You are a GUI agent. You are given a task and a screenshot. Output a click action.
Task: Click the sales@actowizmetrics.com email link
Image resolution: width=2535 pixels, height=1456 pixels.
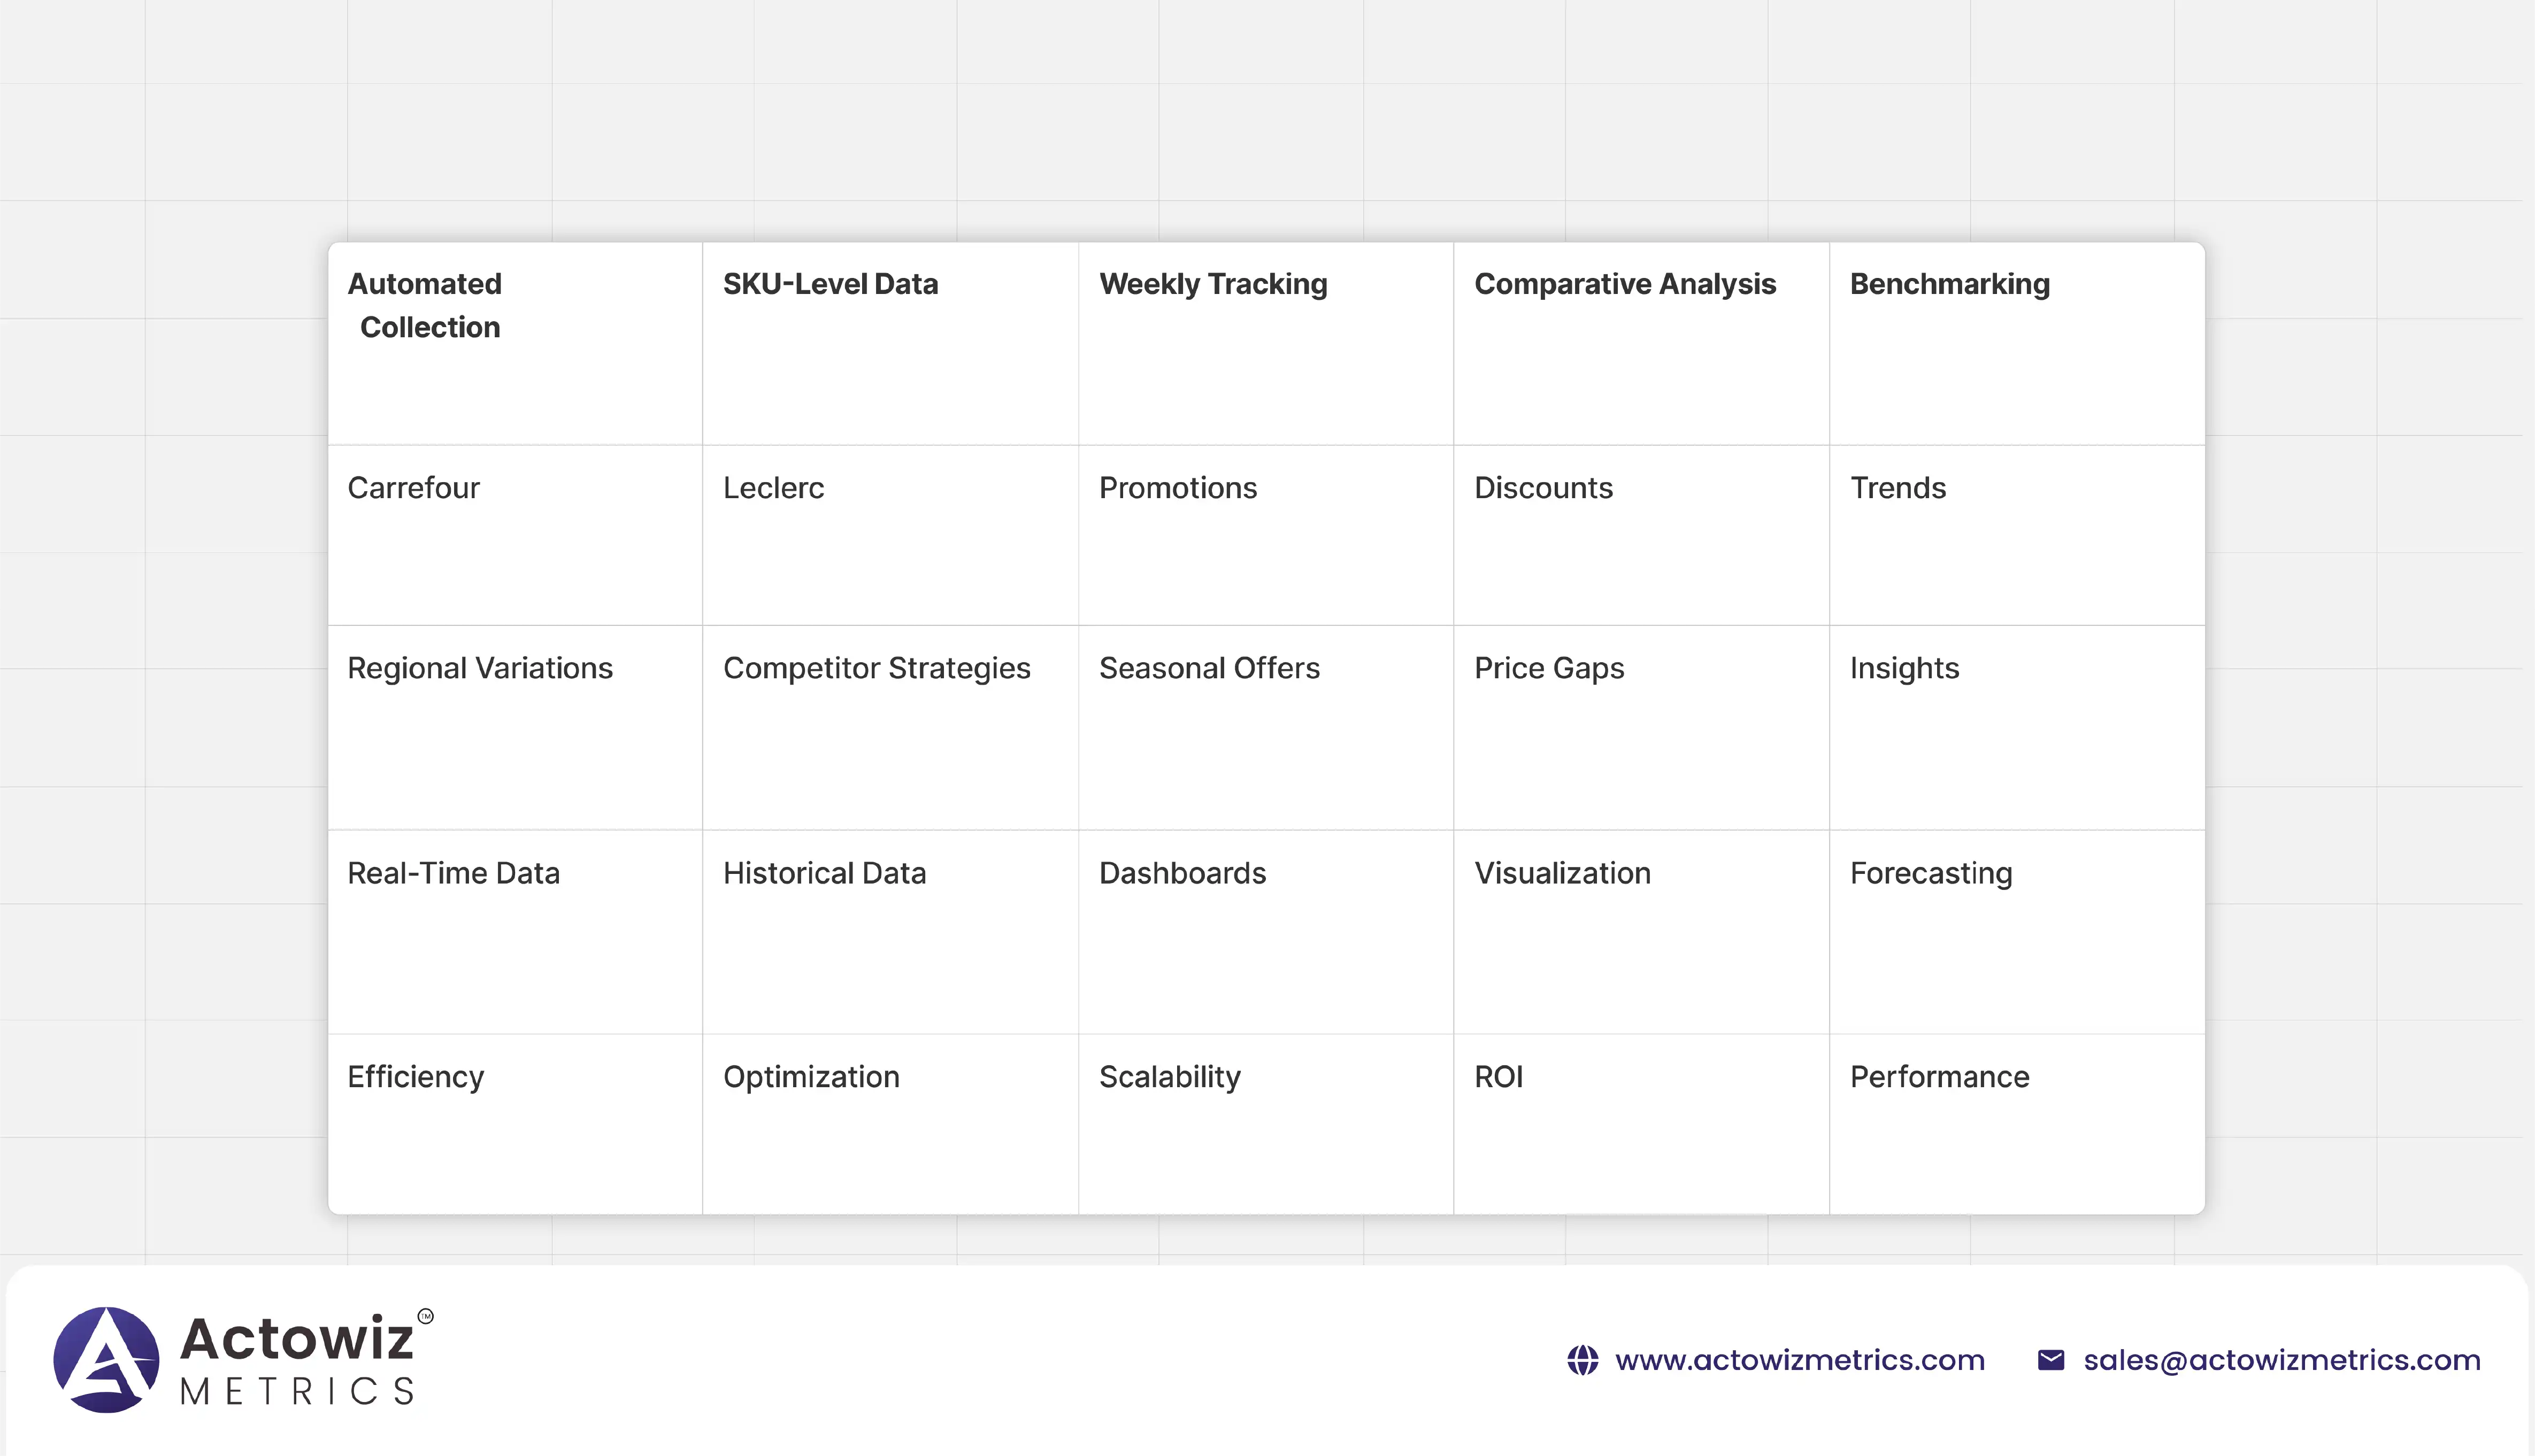coord(2281,1360)
